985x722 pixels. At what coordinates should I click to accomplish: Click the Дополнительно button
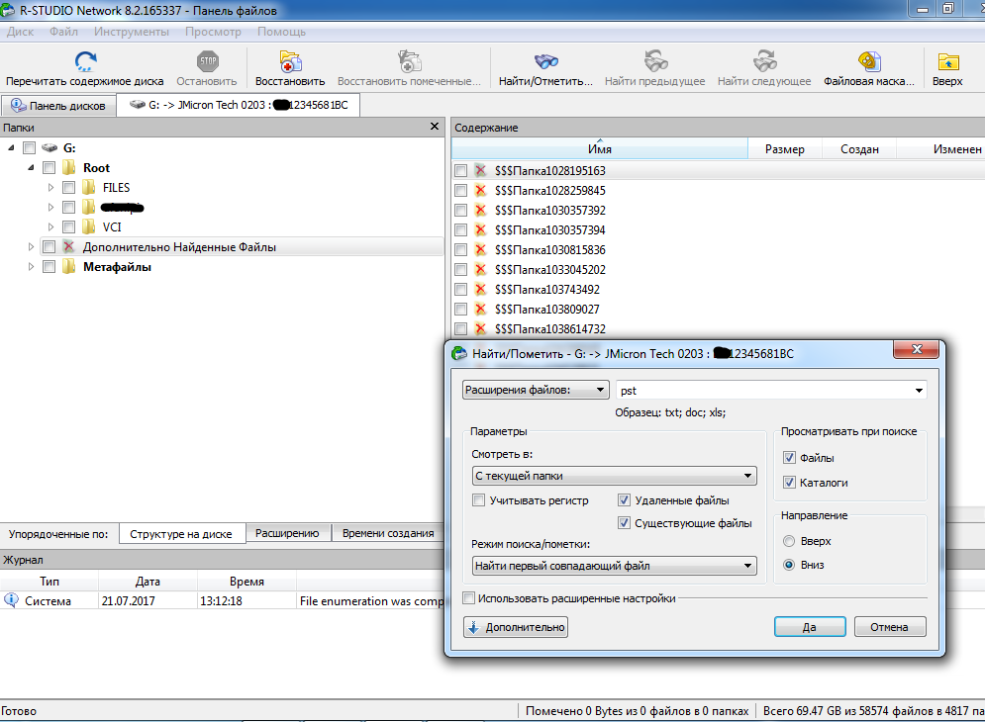click(x=516, y=627)
